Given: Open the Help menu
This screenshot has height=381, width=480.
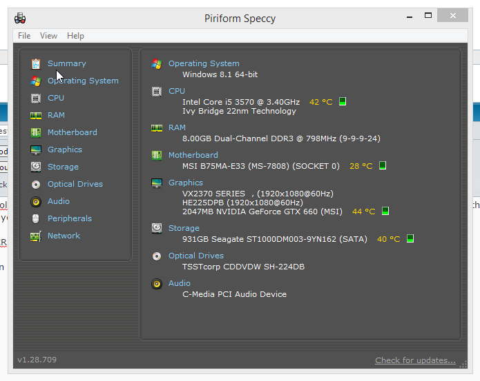Looking at the screenshot, I should click(75, 36).
